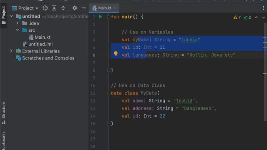This screenshot has width=267, height=150.
Task: Go to previous highlighted error arrow
Action: [x=256, y=17]
